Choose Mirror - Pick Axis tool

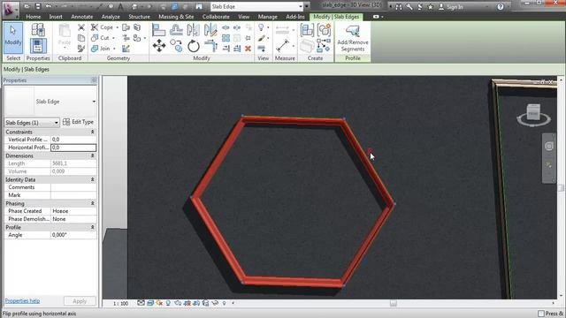point(193,30)
